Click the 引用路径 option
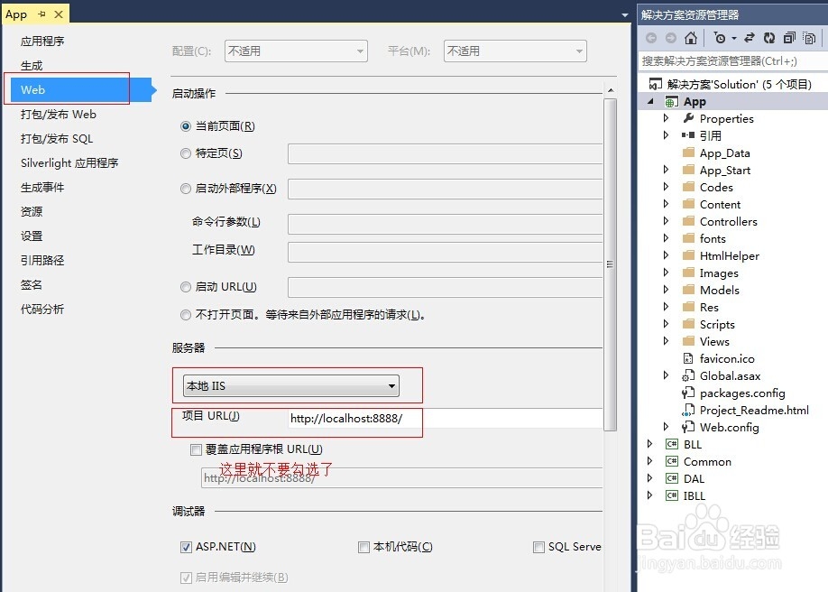This screenshot has width=828, height=592. point(41,260)
